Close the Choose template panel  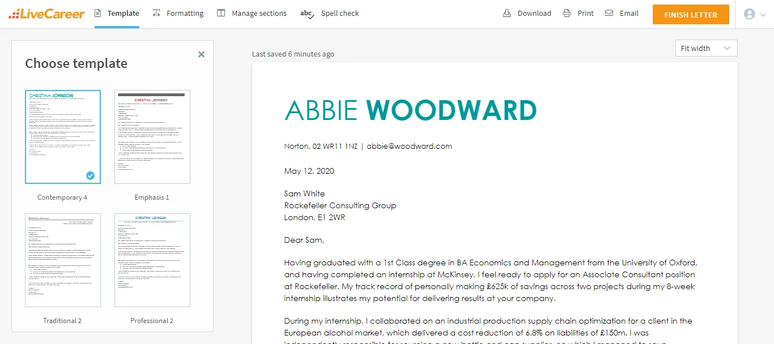201,54
